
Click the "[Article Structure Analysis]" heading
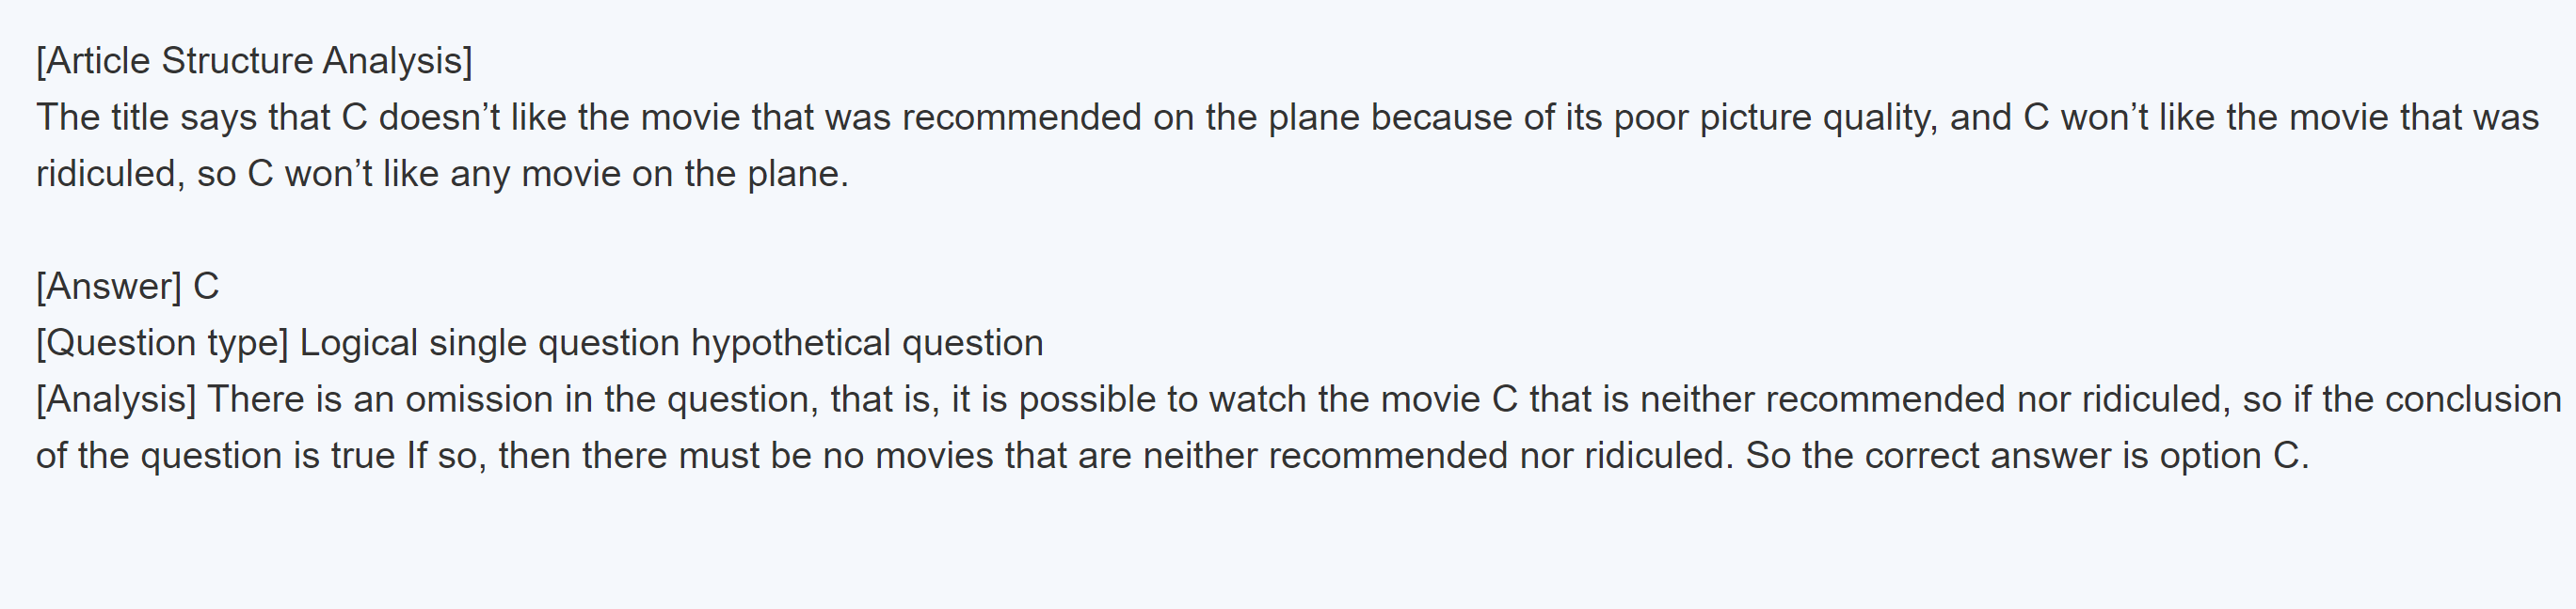coord(254,61)
